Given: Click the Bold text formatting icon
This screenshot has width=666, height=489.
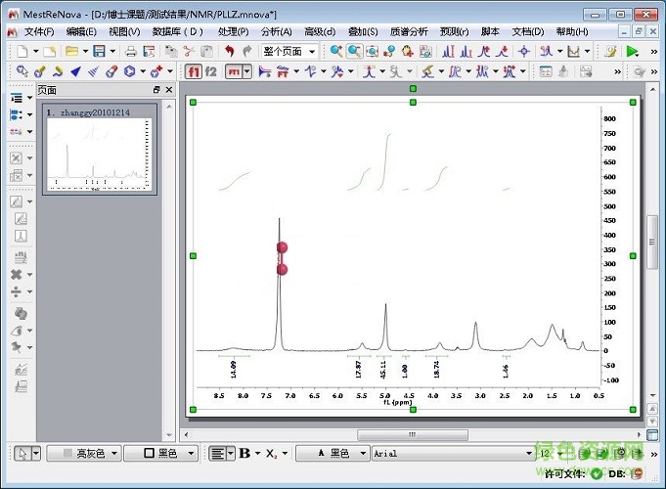Looking at the screenshot, I should coord(244,454).
